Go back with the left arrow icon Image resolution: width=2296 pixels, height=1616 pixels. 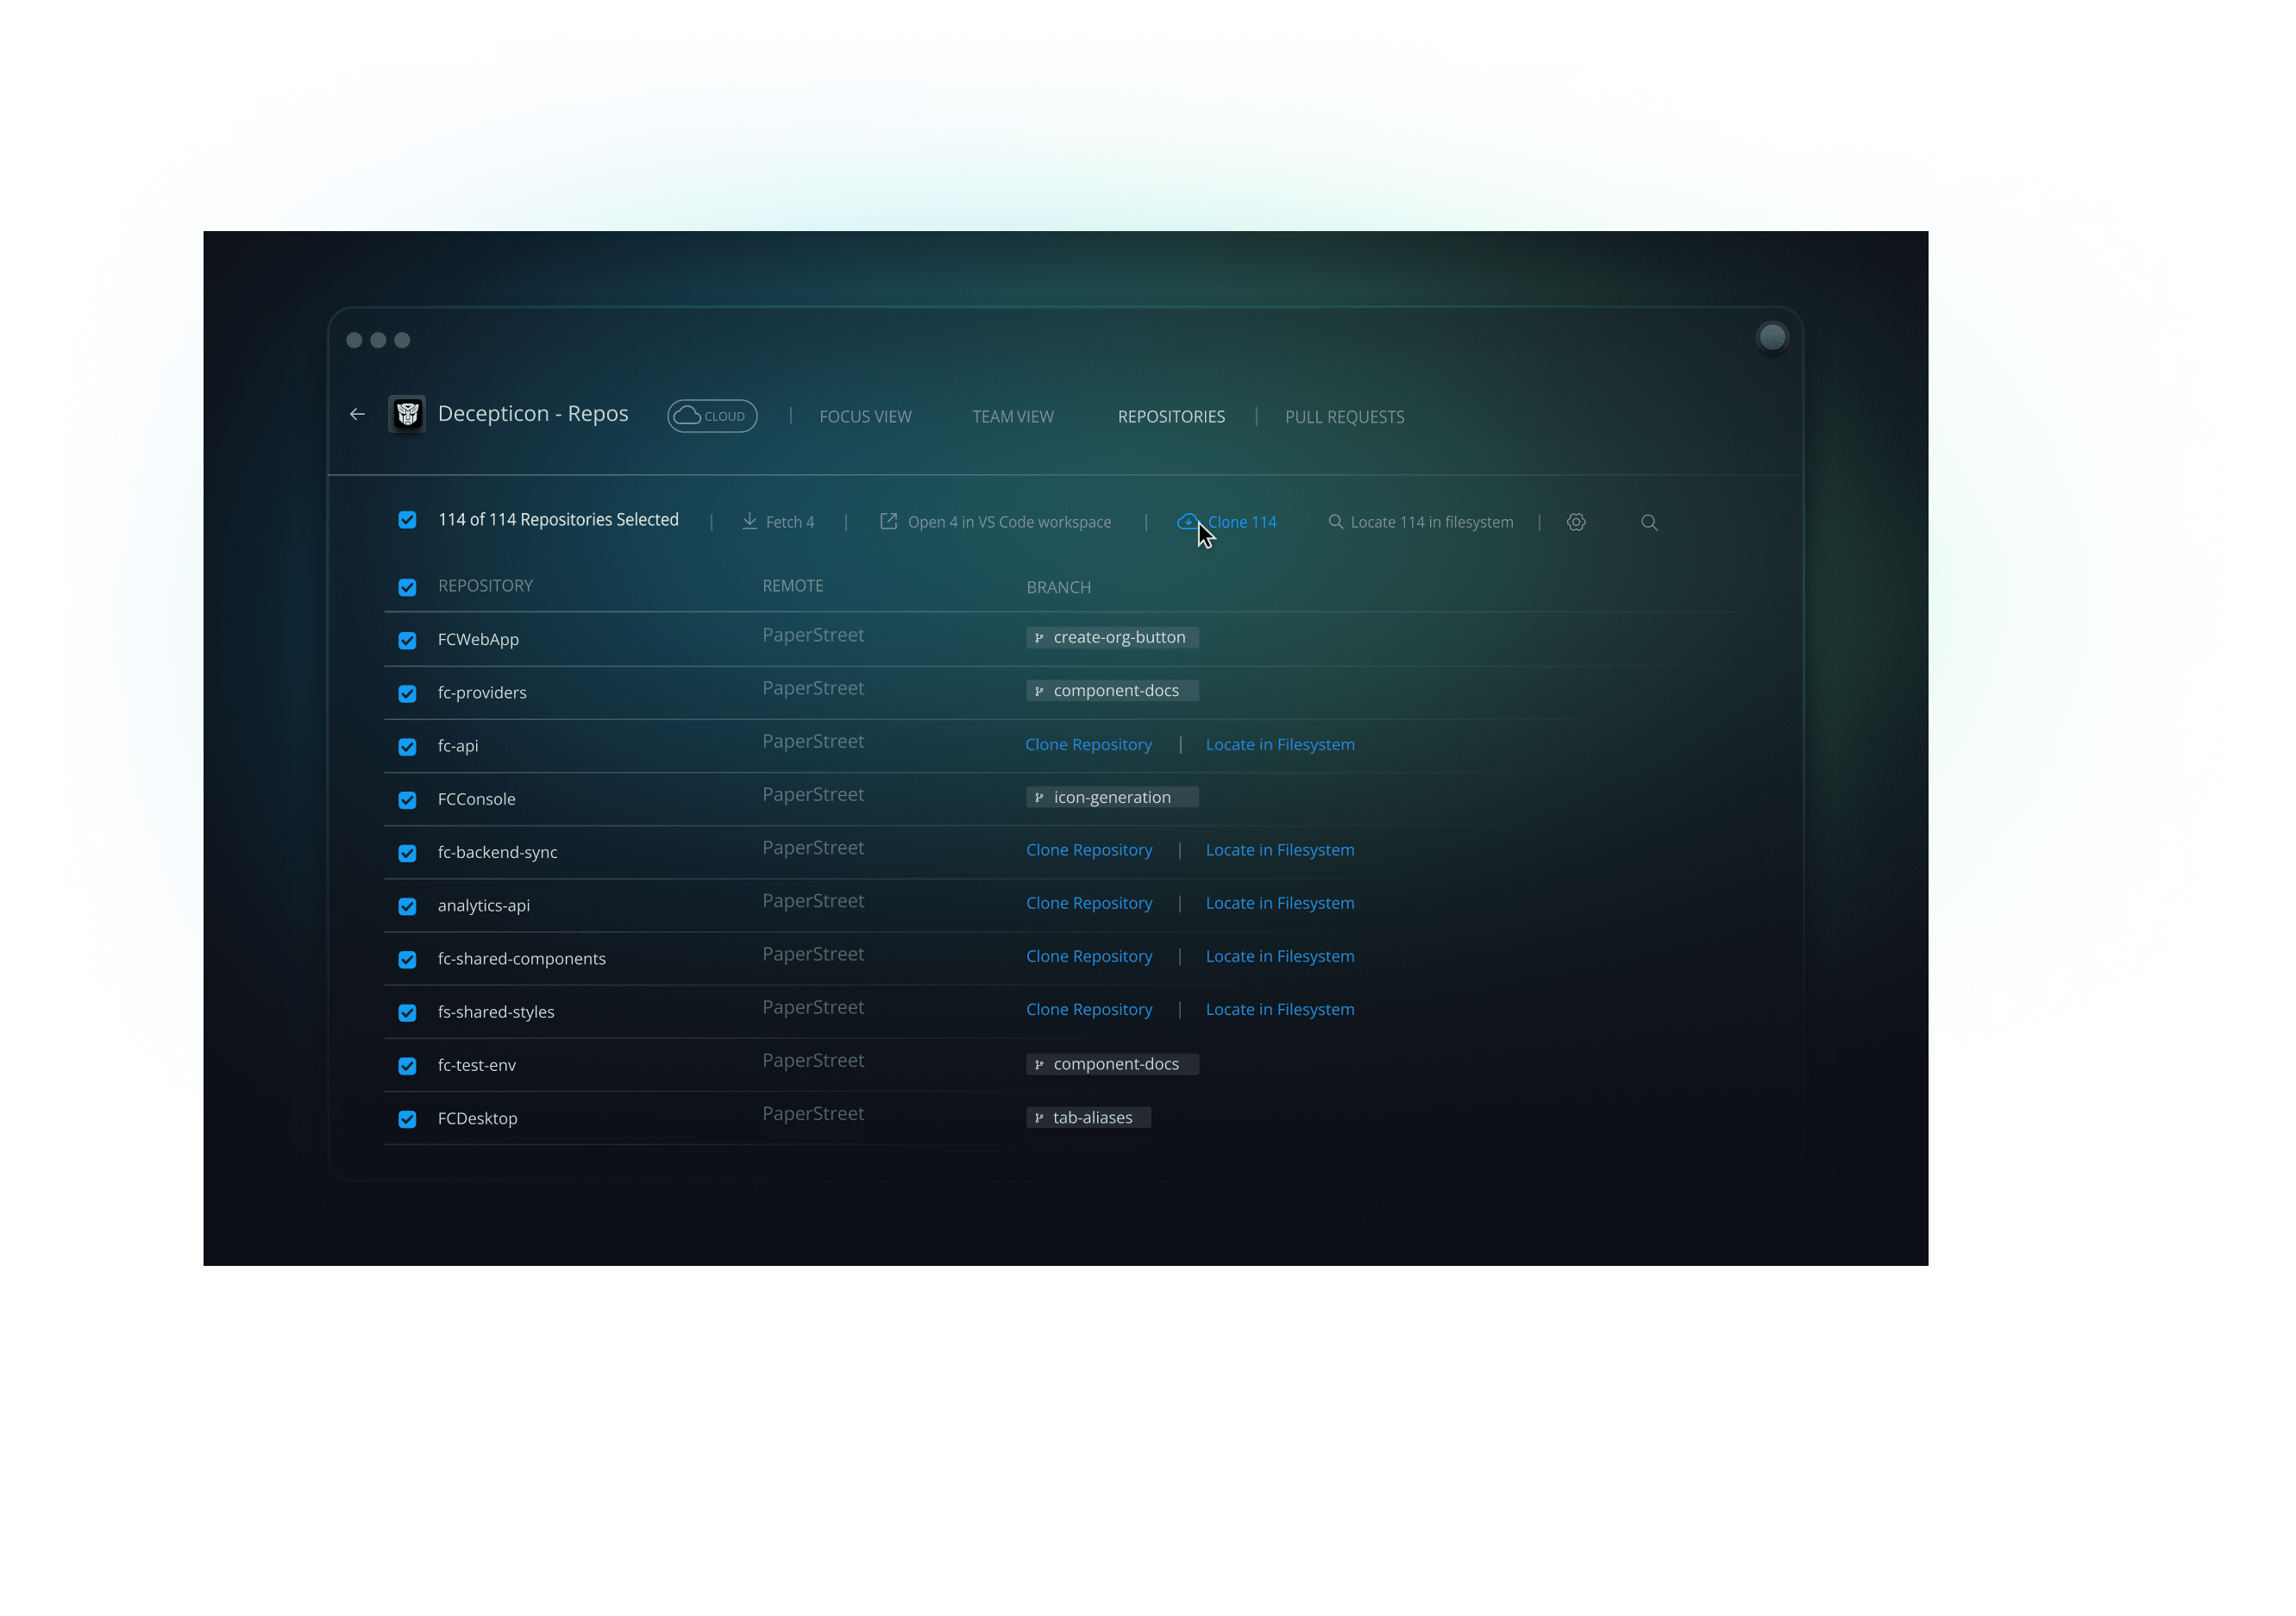point(357,414)
